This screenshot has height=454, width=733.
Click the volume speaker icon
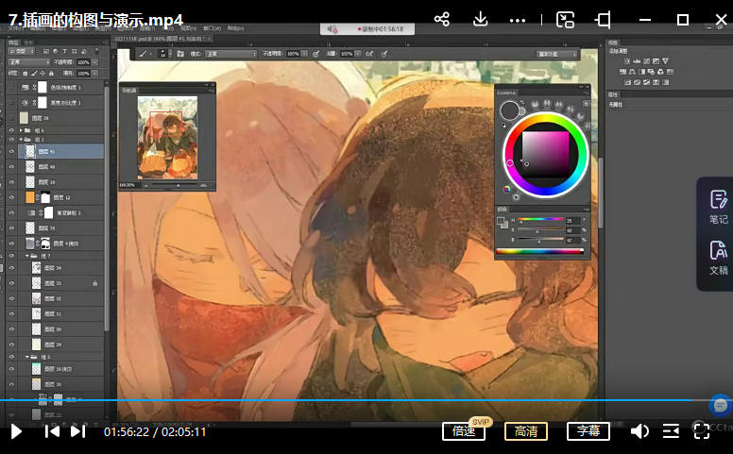click(639, 431)
